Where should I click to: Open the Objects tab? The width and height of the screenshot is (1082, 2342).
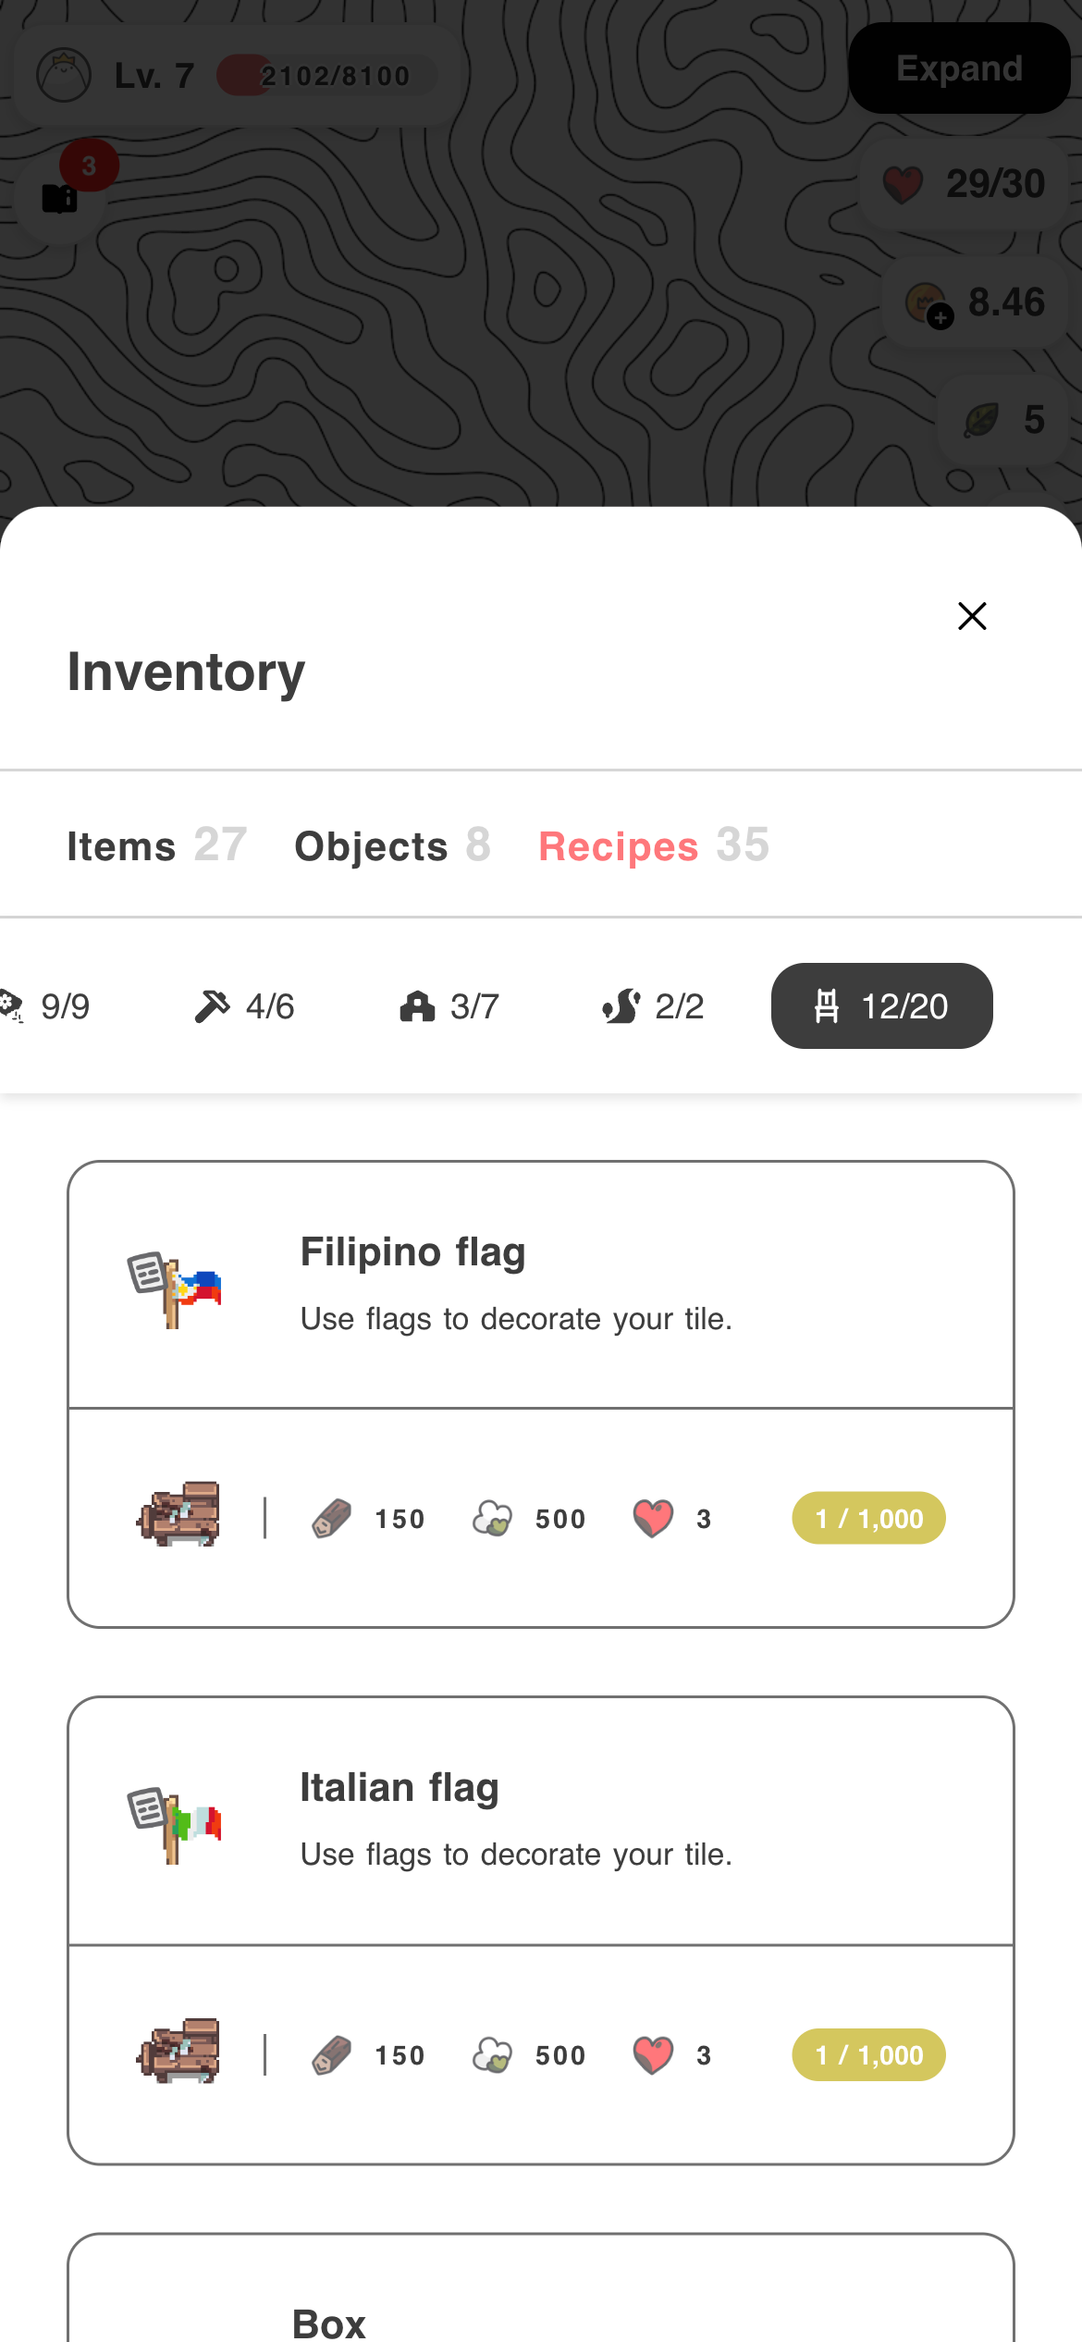tap(392, 845)
